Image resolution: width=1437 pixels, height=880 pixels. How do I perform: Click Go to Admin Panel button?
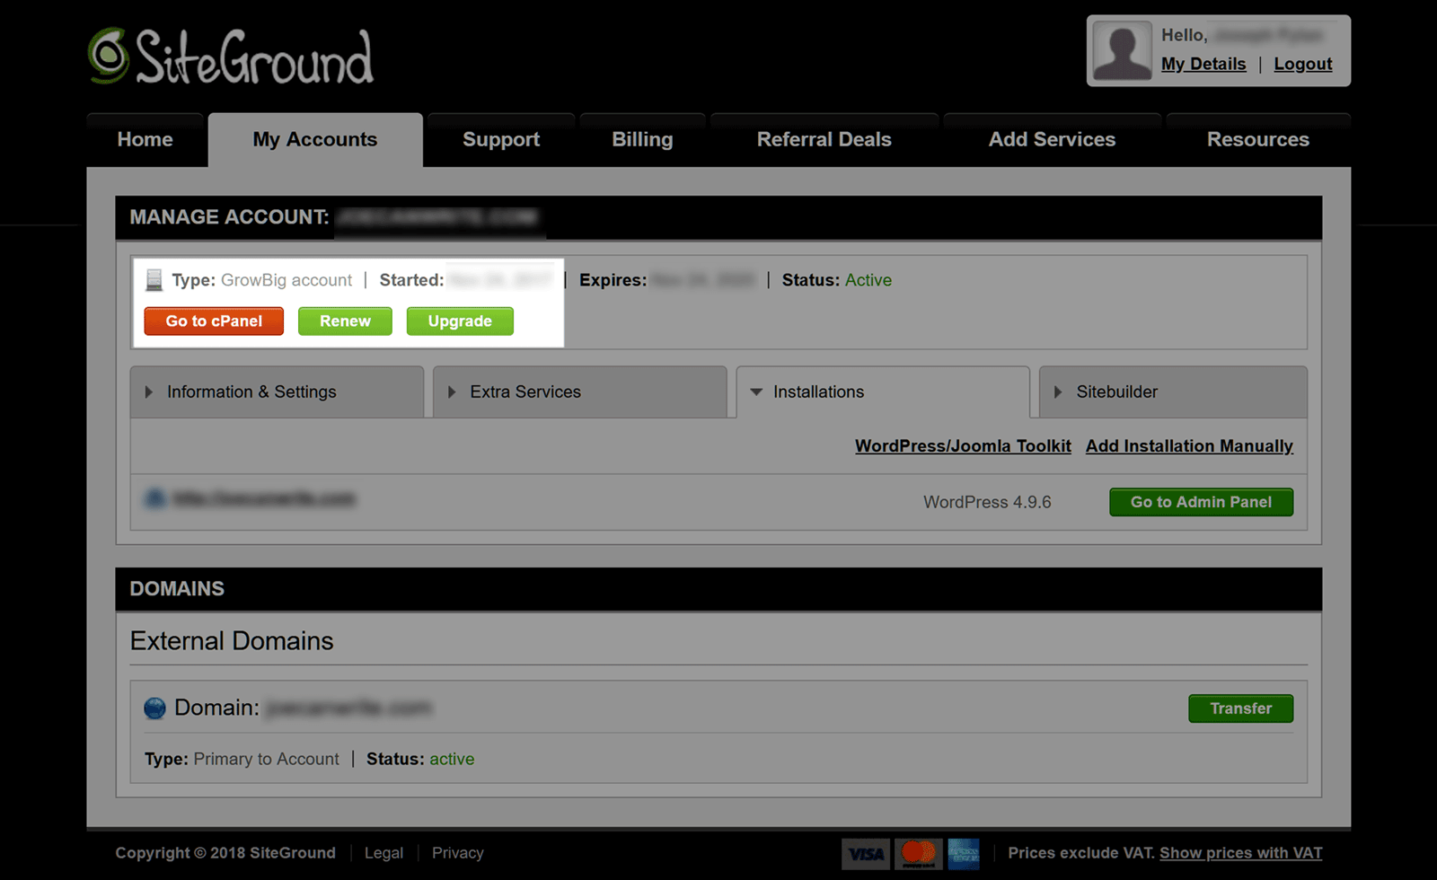1201,502
